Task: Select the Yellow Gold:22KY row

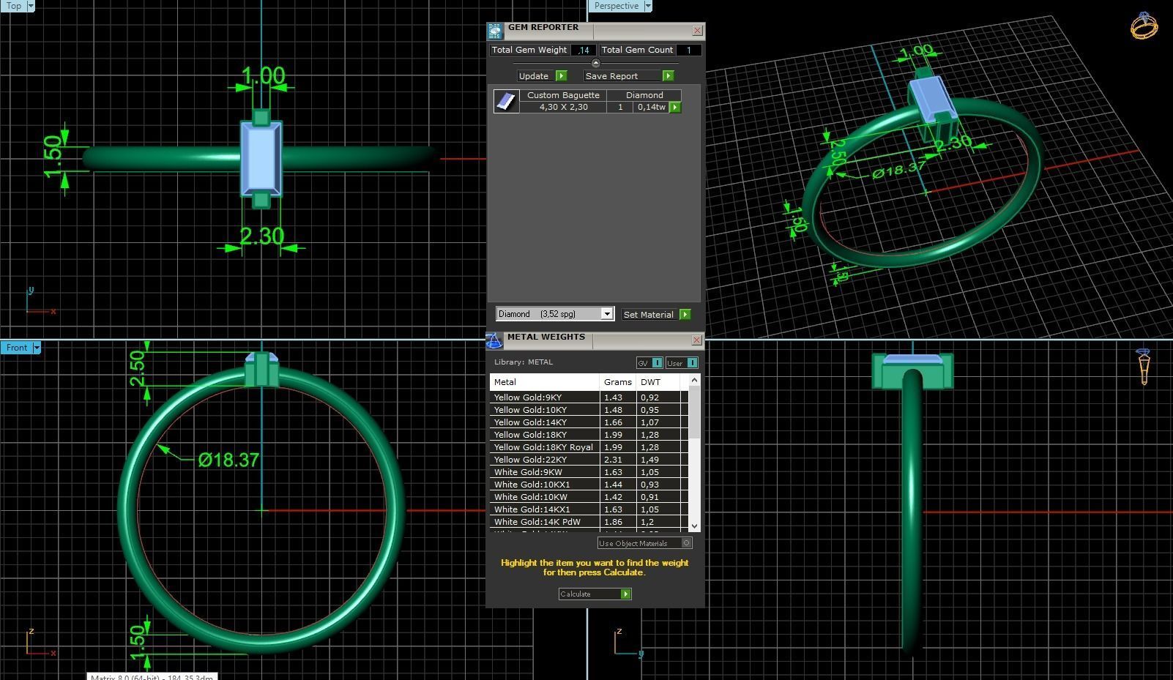Action: [x=589, y=460]
